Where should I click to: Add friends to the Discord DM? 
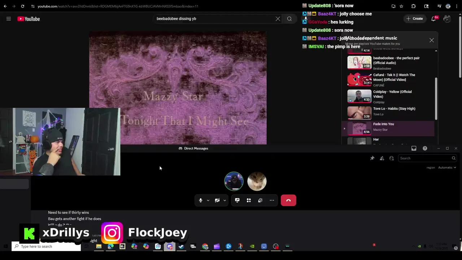pos(382,158)
